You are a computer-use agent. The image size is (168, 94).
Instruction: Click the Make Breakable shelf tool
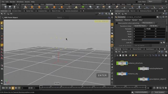pyautogui.click(x=90, y=7)
